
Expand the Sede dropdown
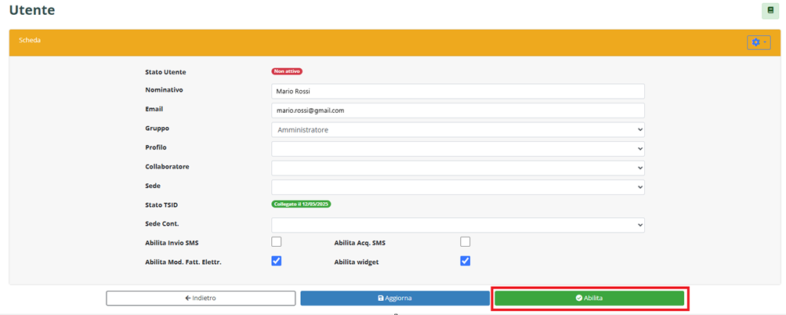pyautogui.click(x=458, y=186)
